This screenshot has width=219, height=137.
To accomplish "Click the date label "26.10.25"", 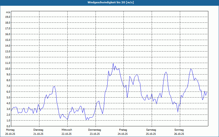I will [x=179, y=134].
